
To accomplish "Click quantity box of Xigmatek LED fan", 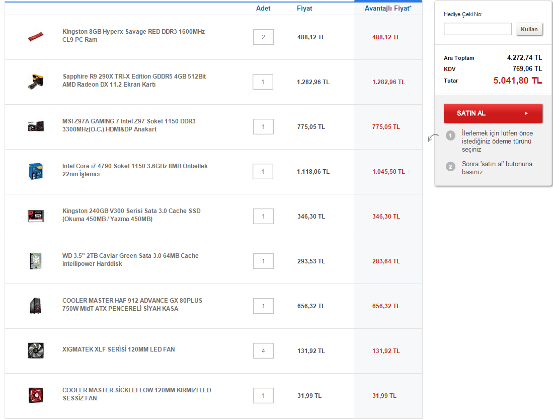I will 263,351.
